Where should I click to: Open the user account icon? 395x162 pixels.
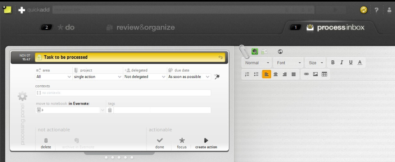(390, 10)
